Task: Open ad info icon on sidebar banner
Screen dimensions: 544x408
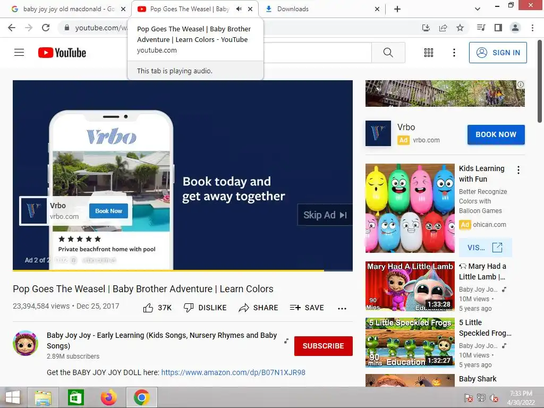Action: click(x=521, y=84)
